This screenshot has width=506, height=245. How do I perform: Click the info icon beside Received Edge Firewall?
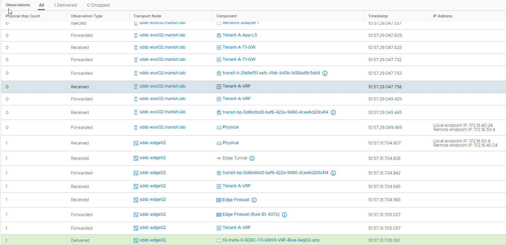(x=254, y=200)
